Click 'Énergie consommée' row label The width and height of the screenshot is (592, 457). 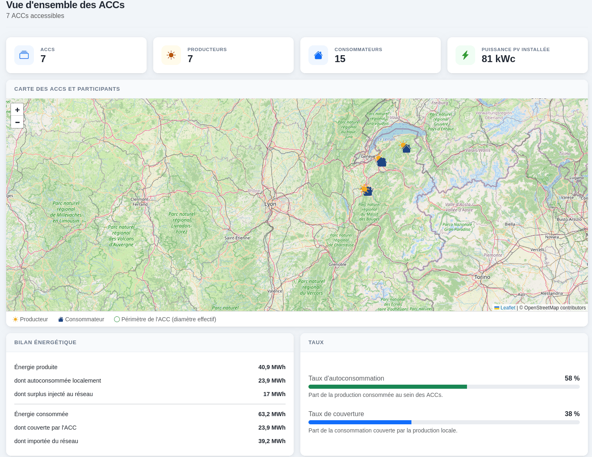coord(41,414)
